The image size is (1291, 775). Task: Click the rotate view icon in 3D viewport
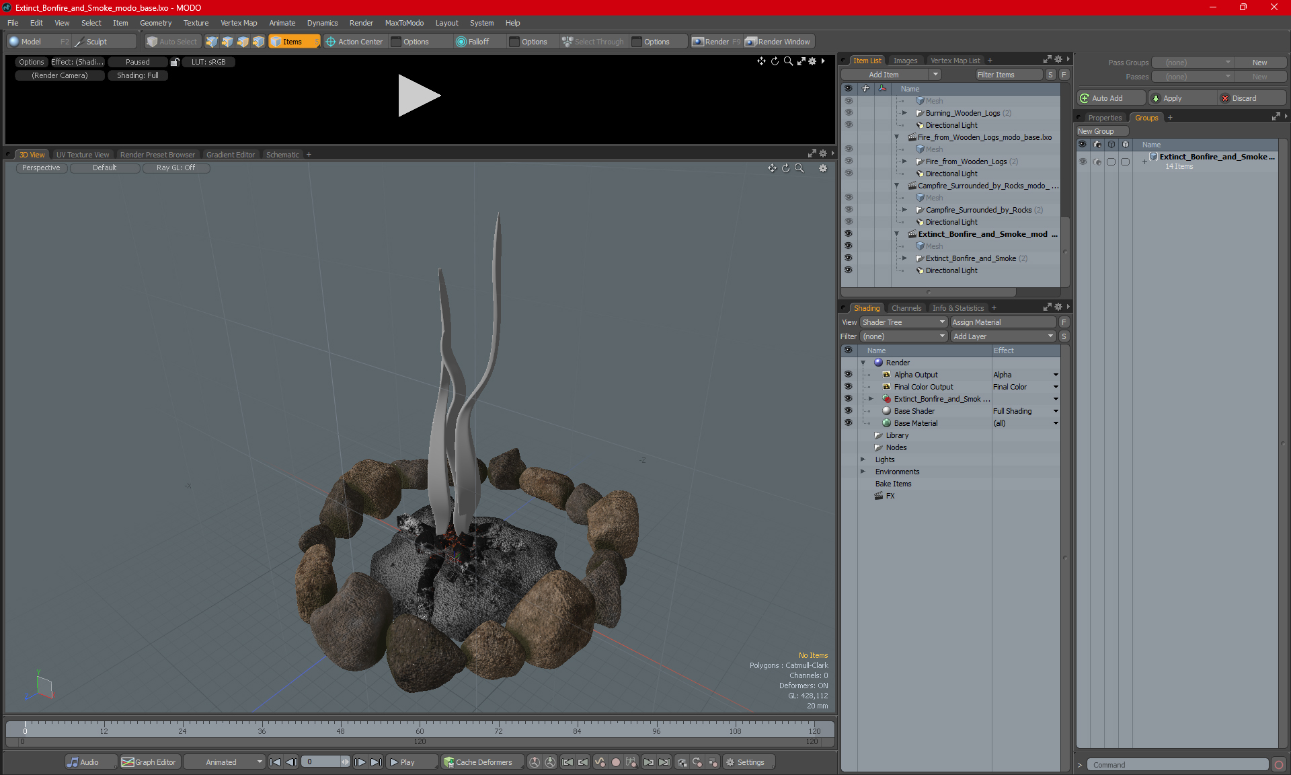coord(785,168)
